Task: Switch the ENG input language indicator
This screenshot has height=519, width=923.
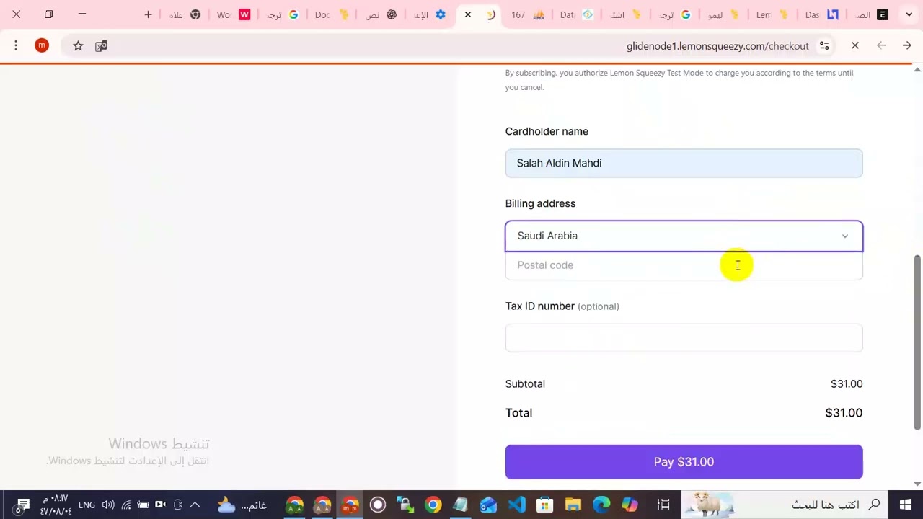Action: coord(87,505)
